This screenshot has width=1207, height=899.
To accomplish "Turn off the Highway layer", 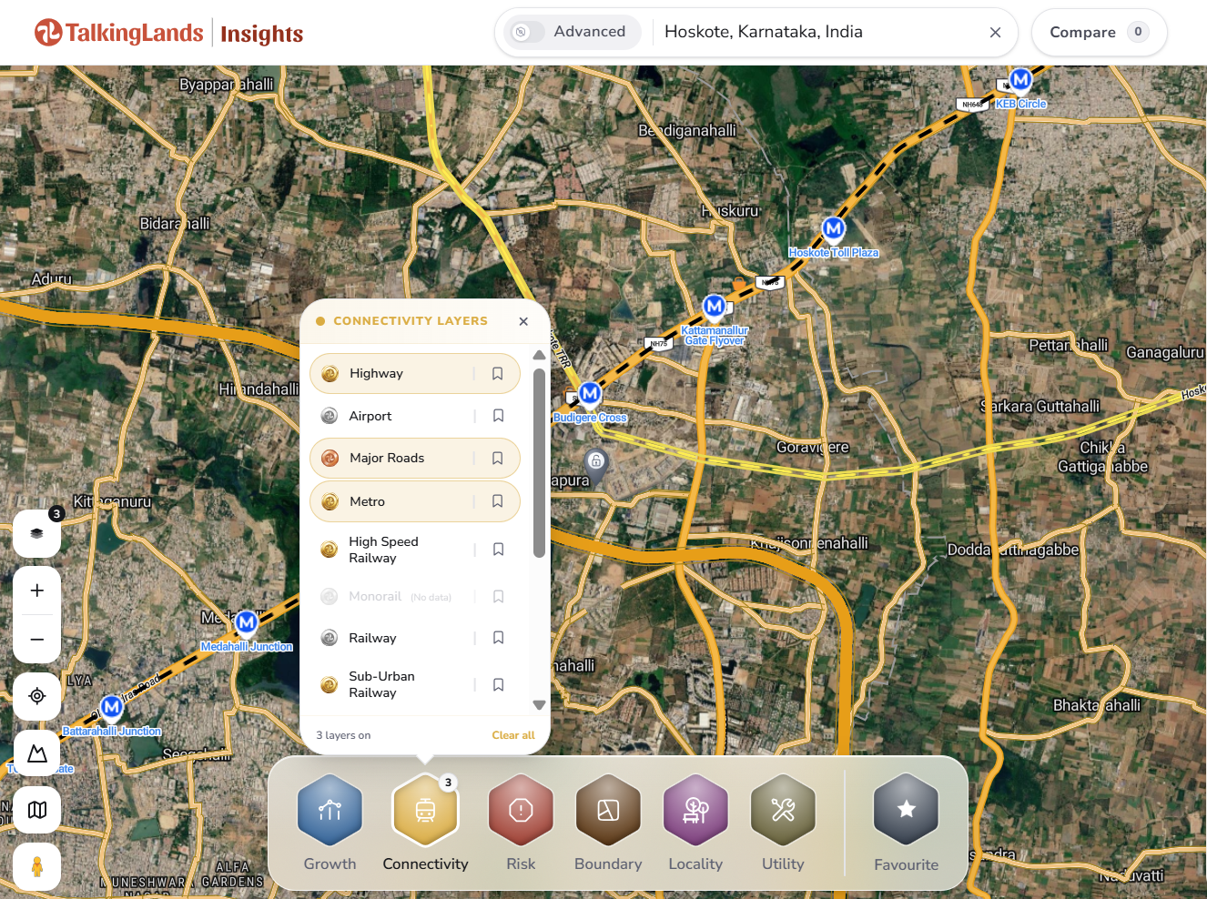I will 414,374.
